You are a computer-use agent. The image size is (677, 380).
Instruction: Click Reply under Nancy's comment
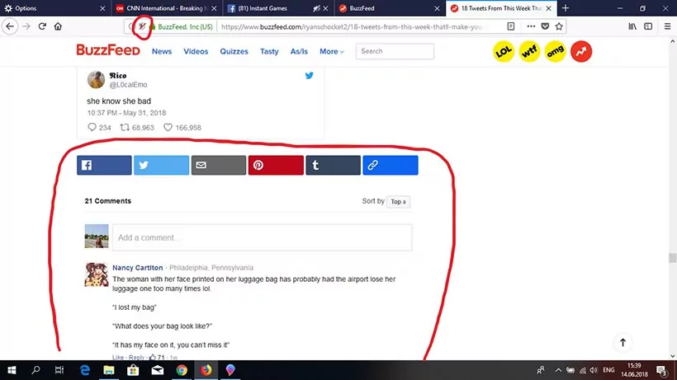pyautogui.click(x=136, y=357)
